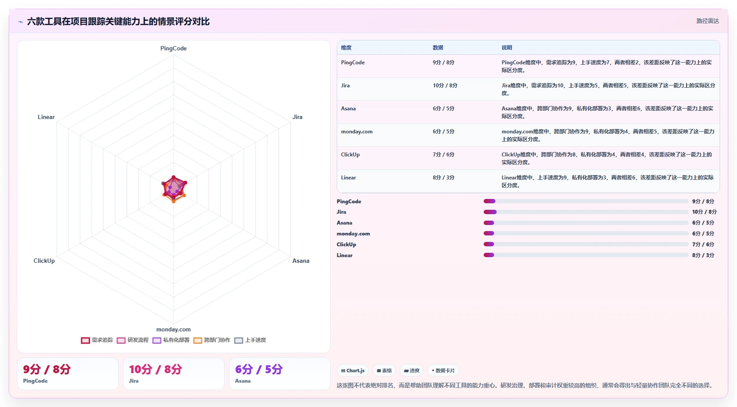
Task: Click the 数据卡片 tag chip
Action: [x=443, y=371]
